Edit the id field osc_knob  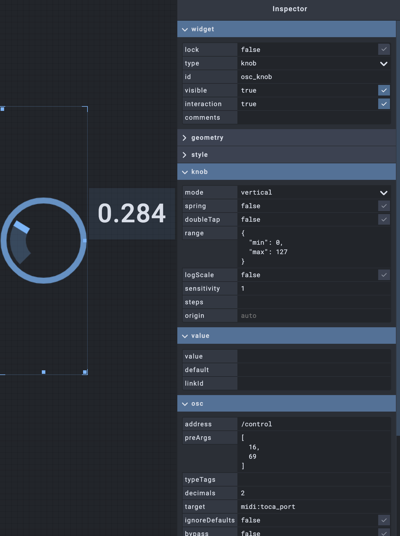pyautogui.click(x=314, y=77)
